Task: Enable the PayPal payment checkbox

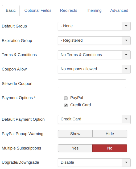Action: tap(66, 98)
